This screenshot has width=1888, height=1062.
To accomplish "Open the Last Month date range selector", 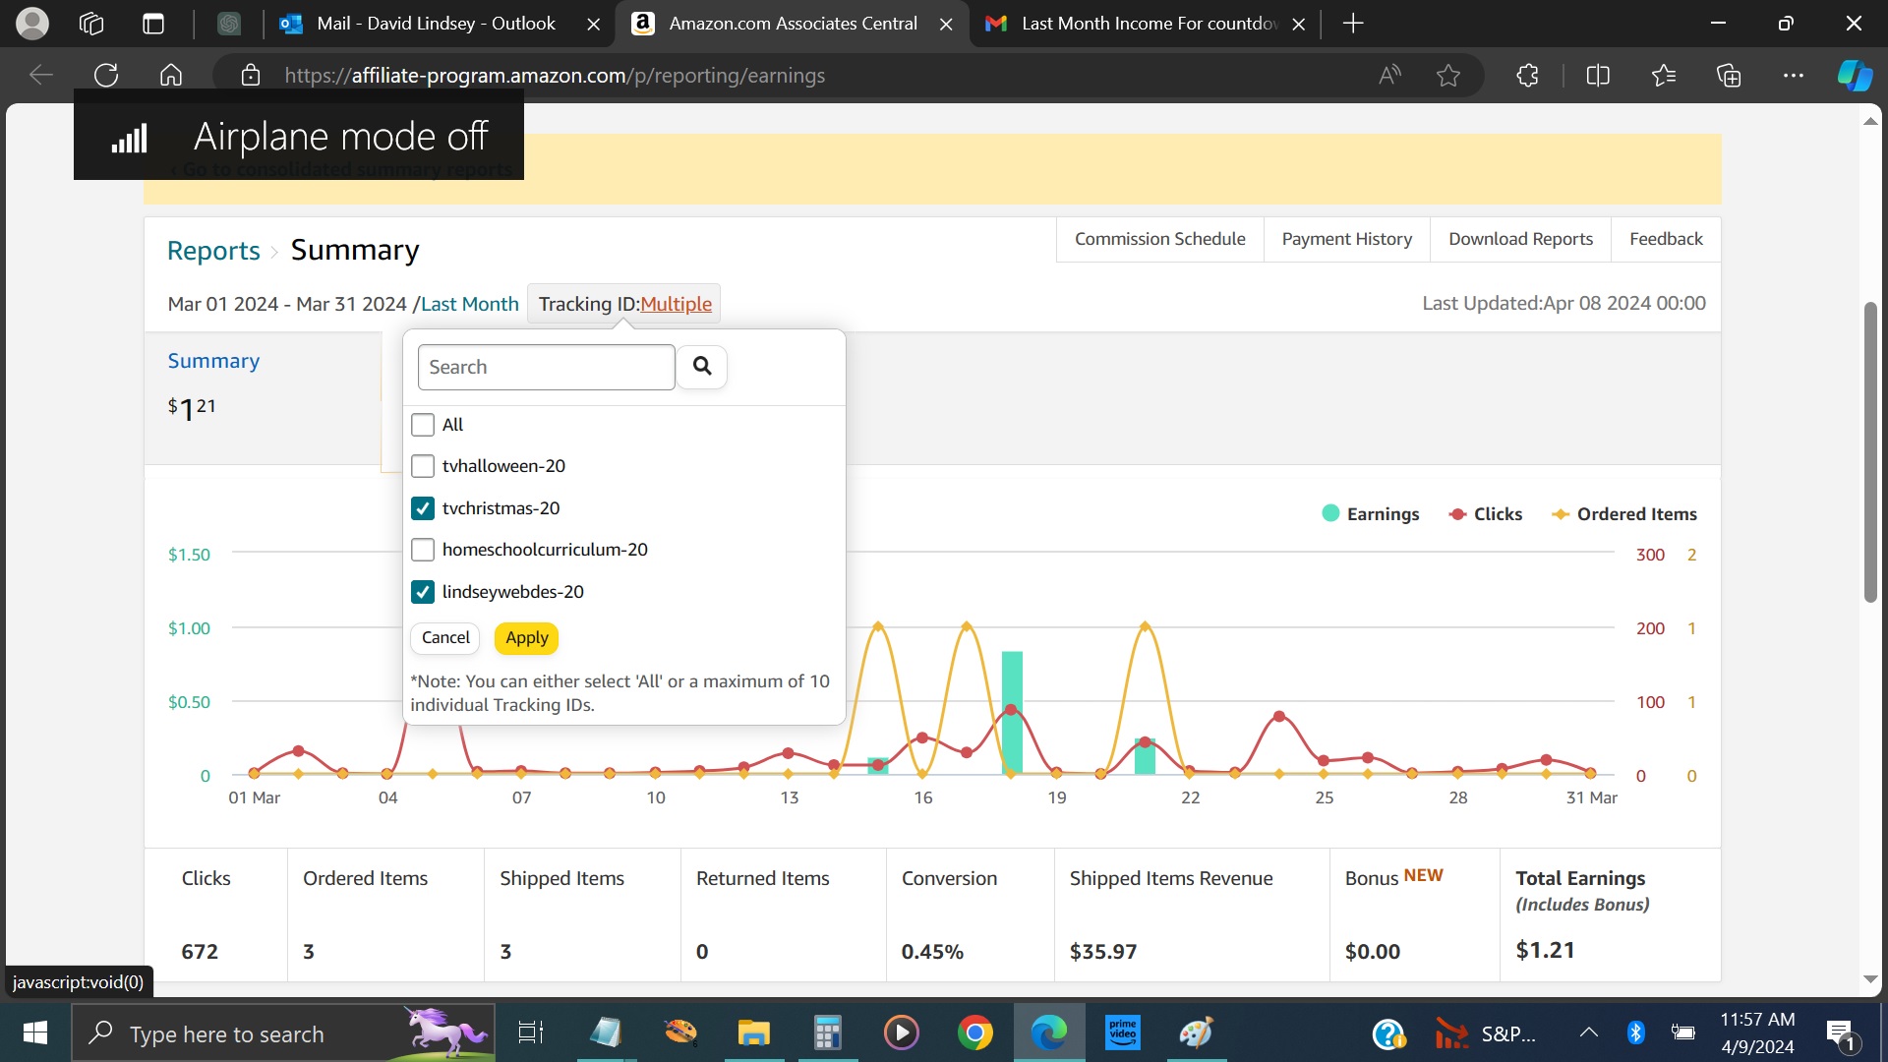I will point(469,304).
